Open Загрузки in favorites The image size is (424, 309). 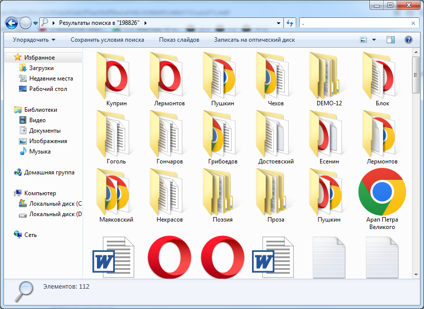coord(37,68)
